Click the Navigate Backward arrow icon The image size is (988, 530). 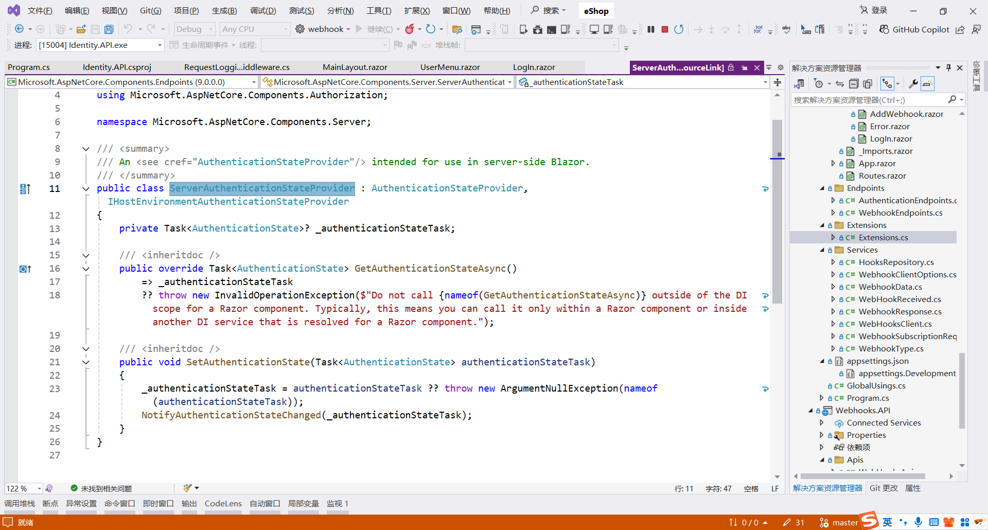19,29
